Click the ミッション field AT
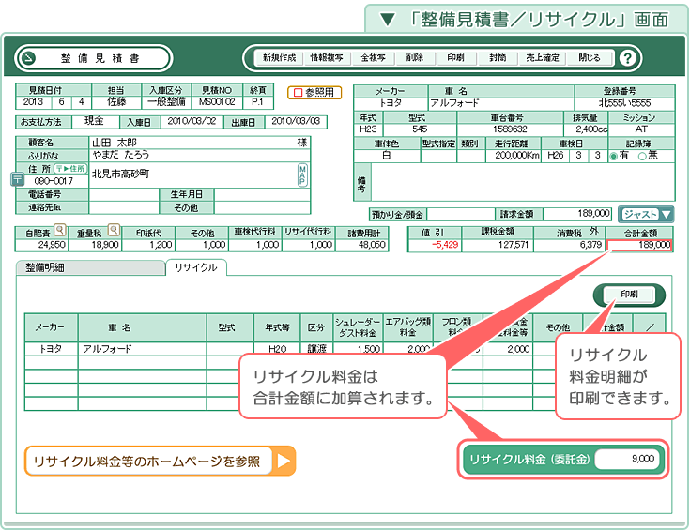This screenshot has height=530, width=690. click(641, 129)
